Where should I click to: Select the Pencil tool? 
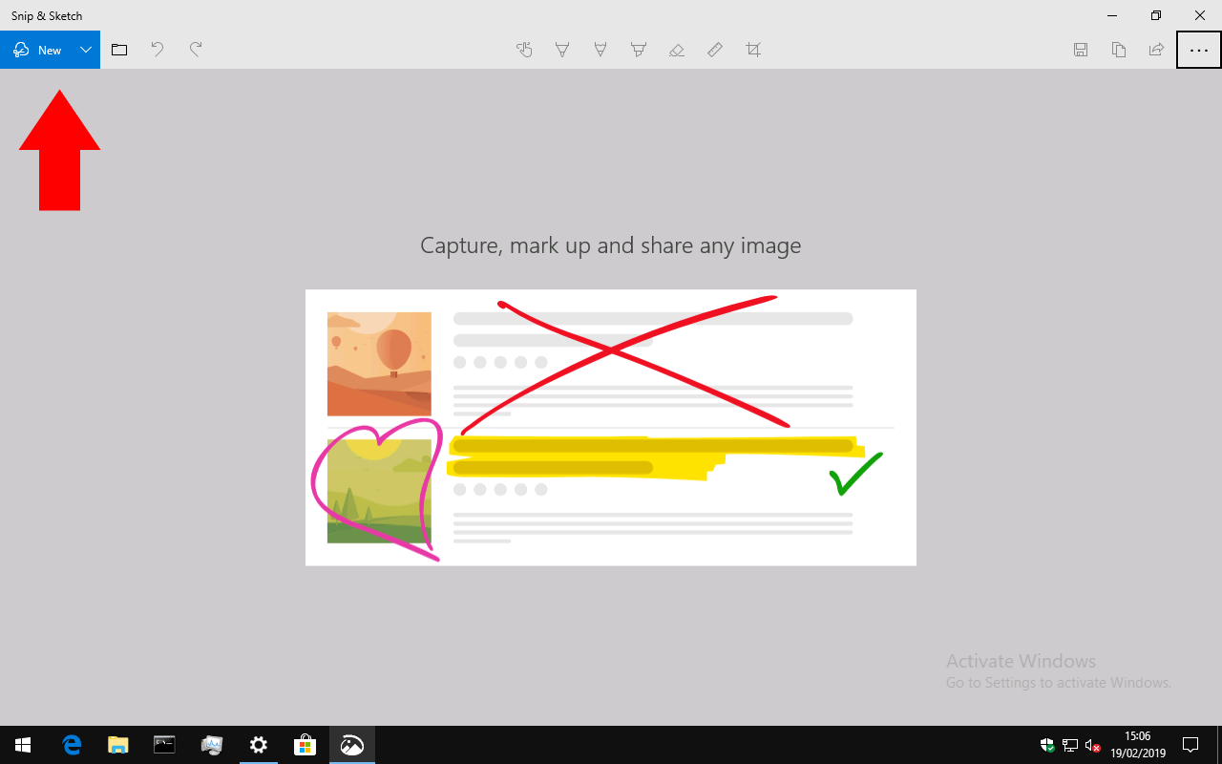(600, 50)
